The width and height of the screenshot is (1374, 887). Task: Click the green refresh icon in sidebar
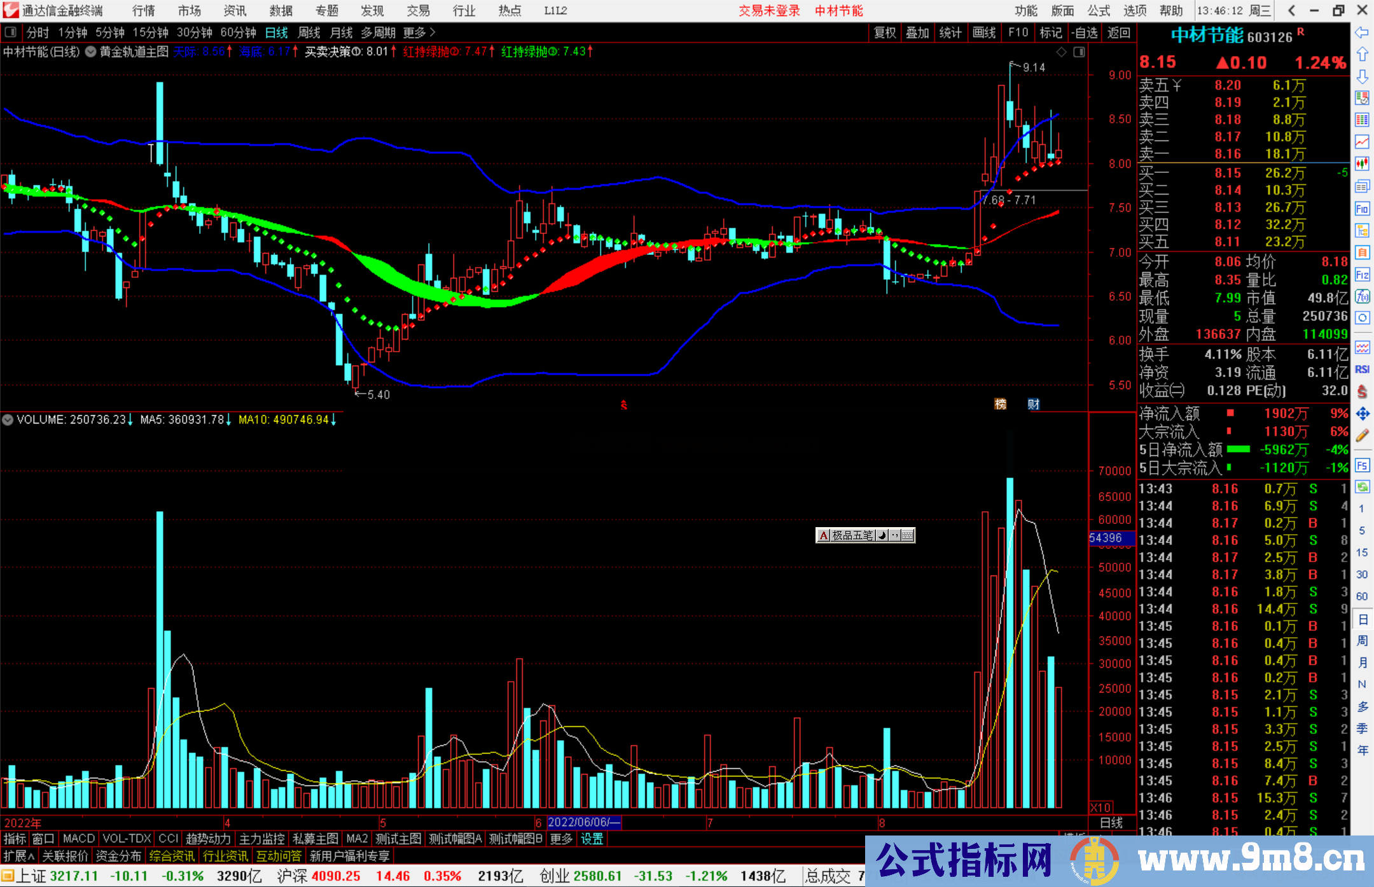coord(1362,487)
